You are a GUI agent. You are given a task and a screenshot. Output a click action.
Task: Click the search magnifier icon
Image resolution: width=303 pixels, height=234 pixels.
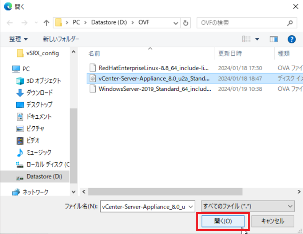point(290,23)
